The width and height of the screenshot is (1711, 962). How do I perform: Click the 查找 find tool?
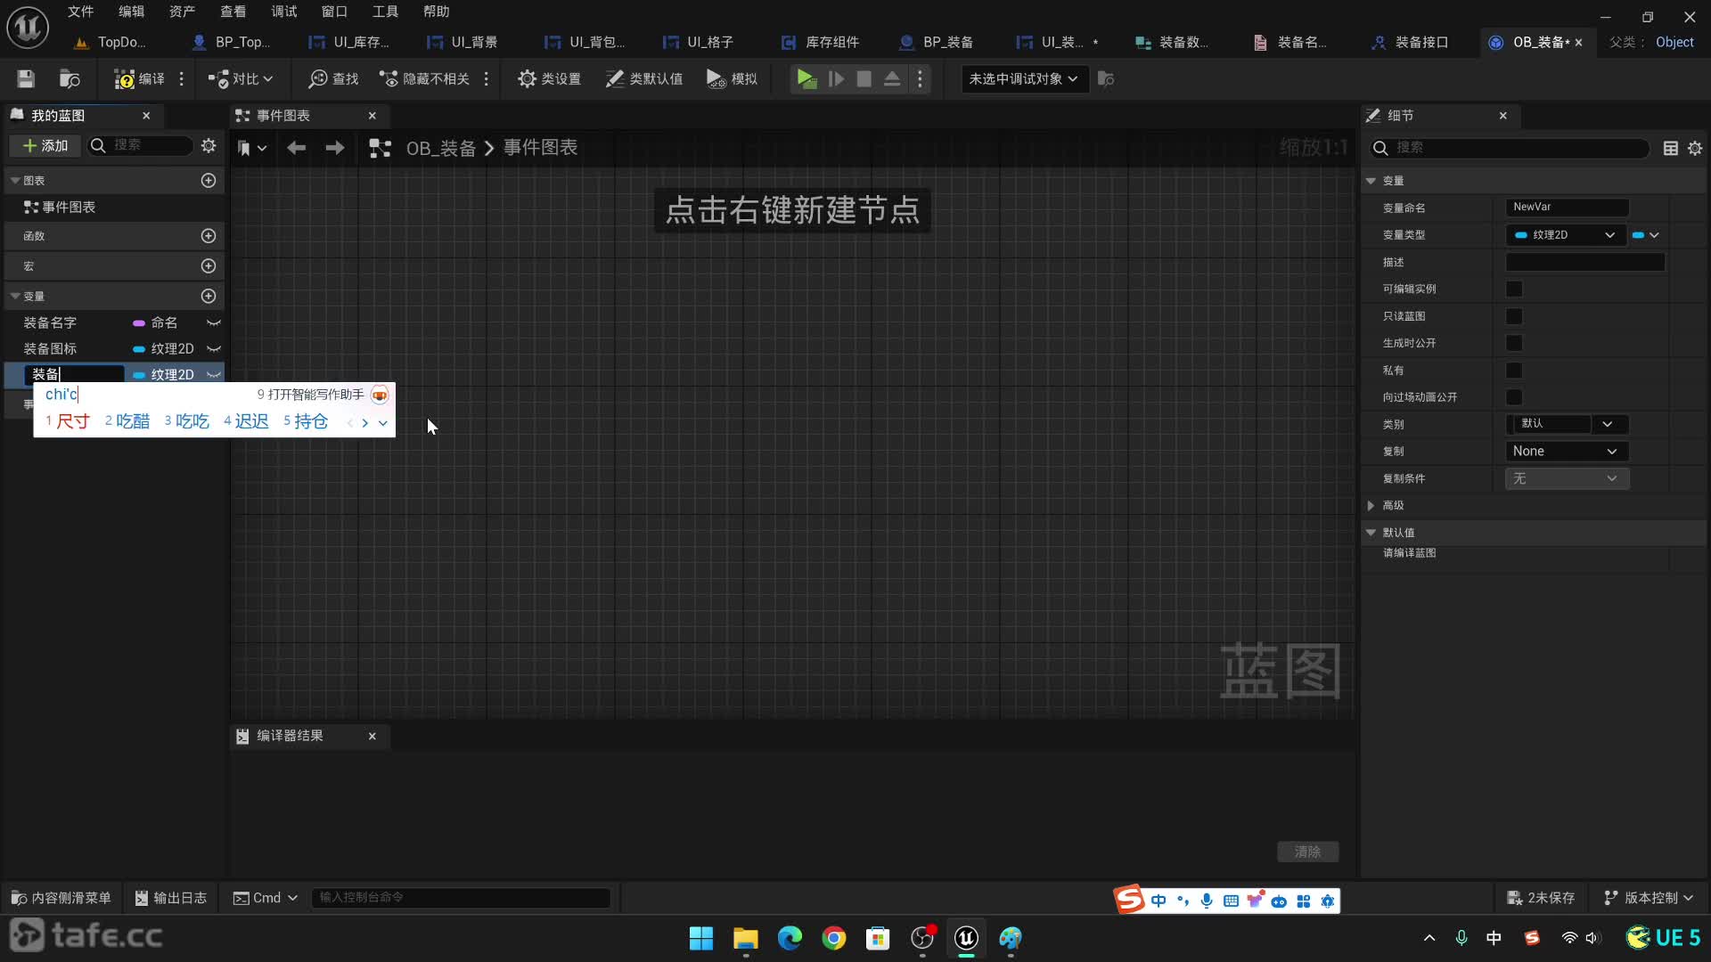click(x=333, y=78)
